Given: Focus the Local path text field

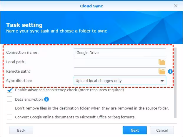Looking at the screenshot, I should [115, 62].
